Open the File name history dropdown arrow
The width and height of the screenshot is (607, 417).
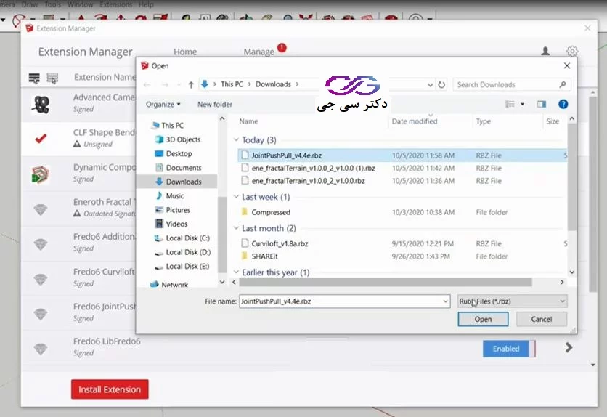point(445,301)
